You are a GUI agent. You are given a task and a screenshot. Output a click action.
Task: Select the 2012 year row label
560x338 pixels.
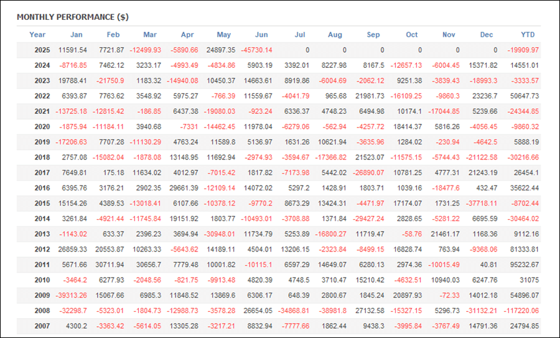tap(42, 250)
